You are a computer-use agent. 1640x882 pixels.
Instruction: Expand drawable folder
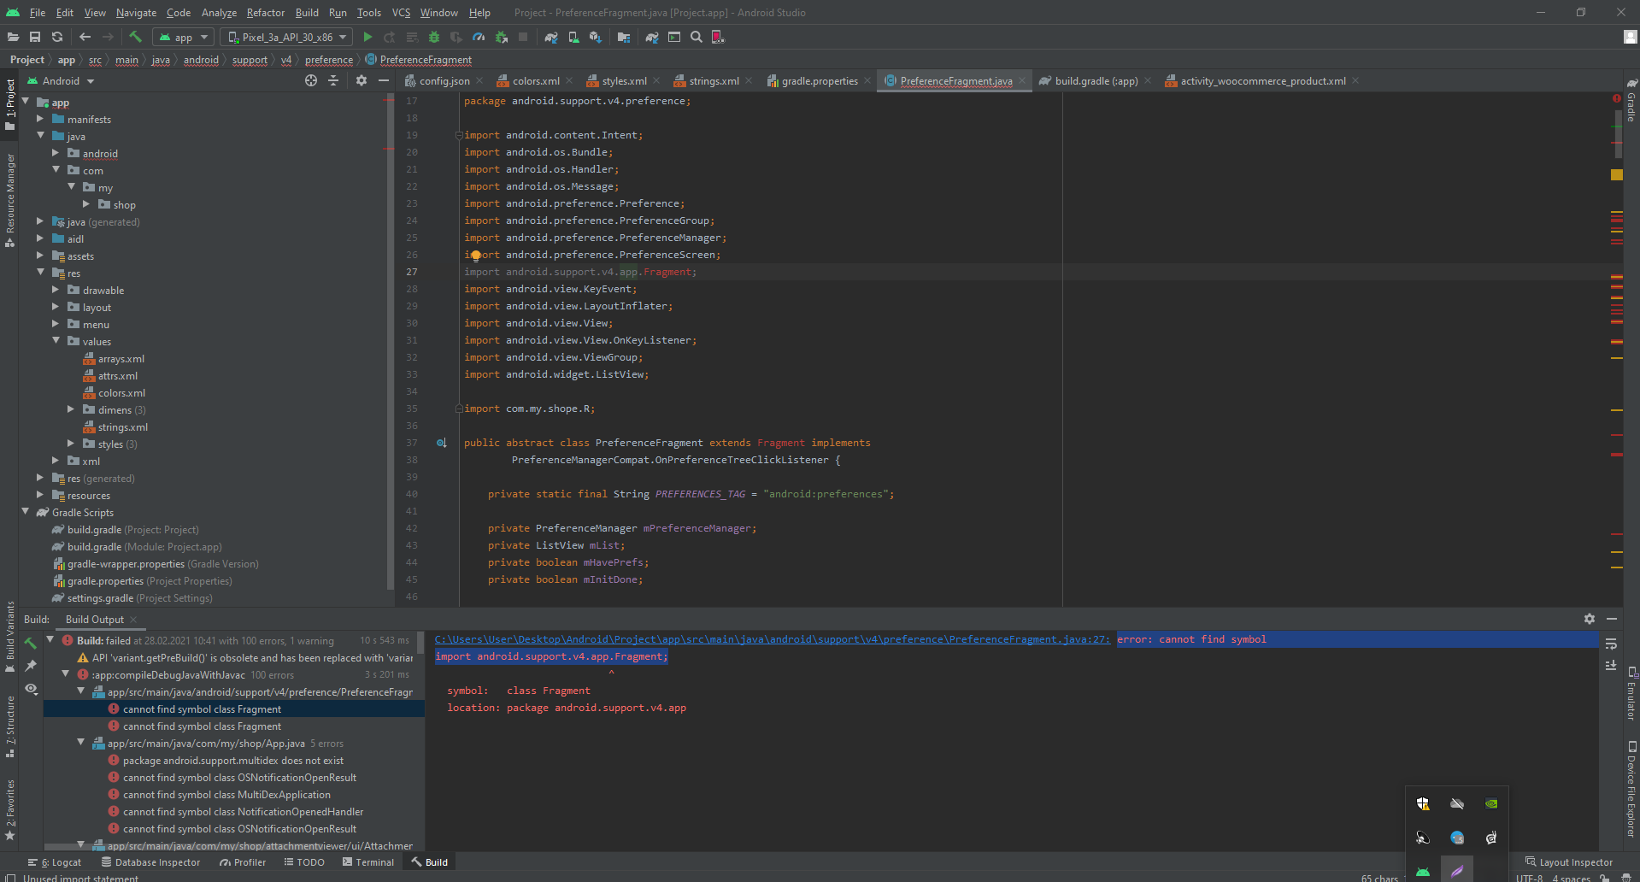click(x=56, y=290)
